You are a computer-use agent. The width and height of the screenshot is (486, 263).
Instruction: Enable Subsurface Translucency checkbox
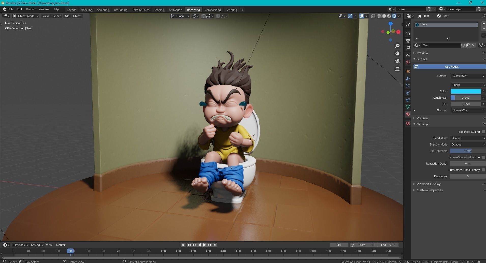(484, 170)
